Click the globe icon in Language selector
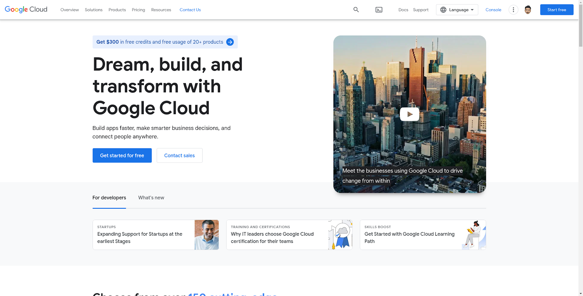The image size is (583, 296). point(443,10)
